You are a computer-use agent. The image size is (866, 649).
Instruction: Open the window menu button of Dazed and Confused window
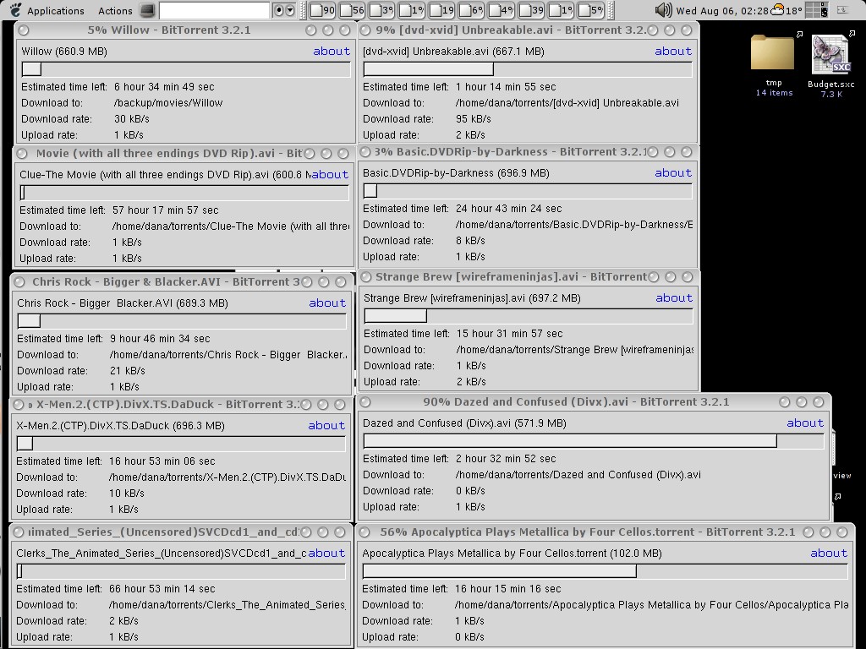pyautogui.click(x=365, y=402)
